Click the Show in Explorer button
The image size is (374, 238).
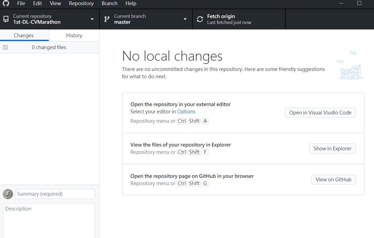pos(332,149)
